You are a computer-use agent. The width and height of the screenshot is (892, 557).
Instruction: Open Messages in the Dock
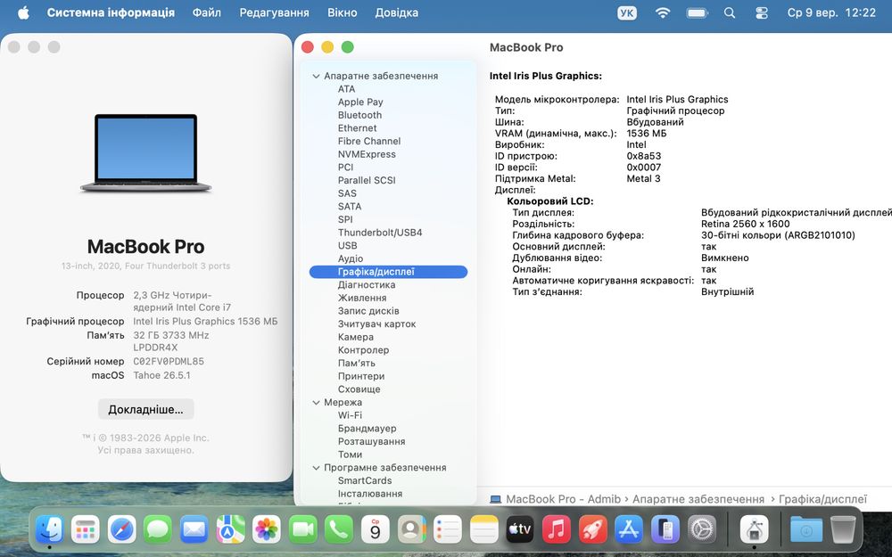(158, 529)
